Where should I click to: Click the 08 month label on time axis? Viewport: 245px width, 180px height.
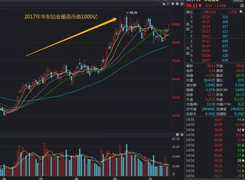[76, 179]
